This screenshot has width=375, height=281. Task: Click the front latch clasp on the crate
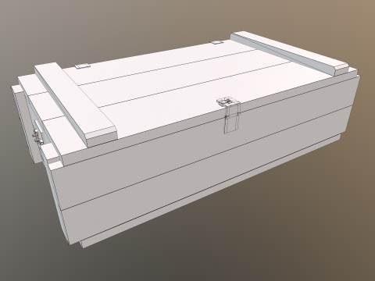[230, 115]
